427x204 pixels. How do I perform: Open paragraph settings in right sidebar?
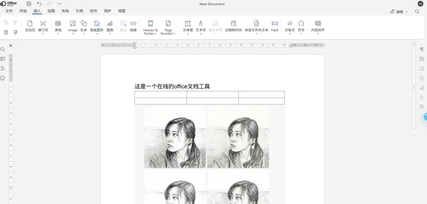421,49
